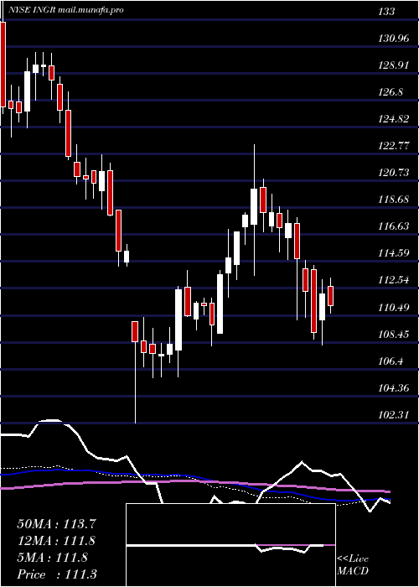This screenshot has height=587, width=419.
Task: Click the last red candlestick on the right
Action: (330, 296)
